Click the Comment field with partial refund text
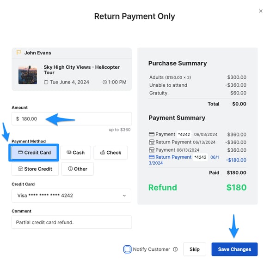 pos(72,222)
